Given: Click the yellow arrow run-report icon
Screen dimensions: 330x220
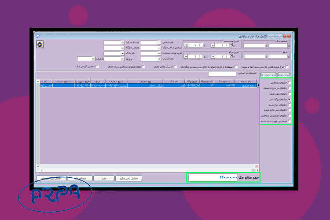Looking at the screenshot, I should 40,44.
